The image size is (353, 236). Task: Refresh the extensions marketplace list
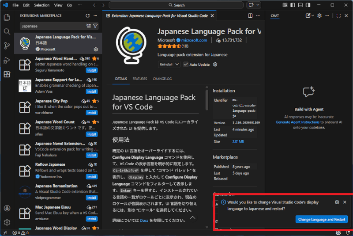tap(87, 15)
